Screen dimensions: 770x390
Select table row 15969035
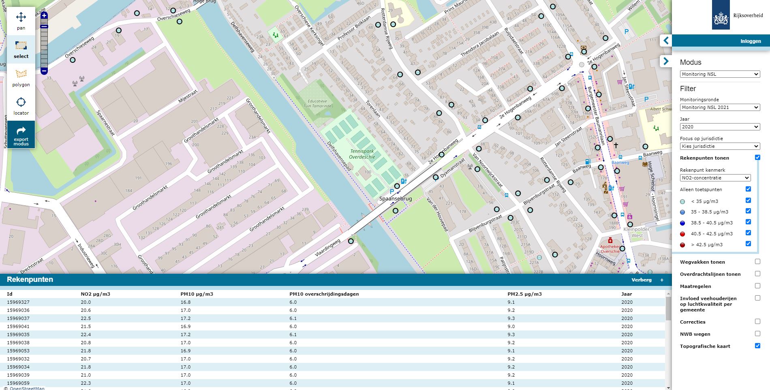332,335
